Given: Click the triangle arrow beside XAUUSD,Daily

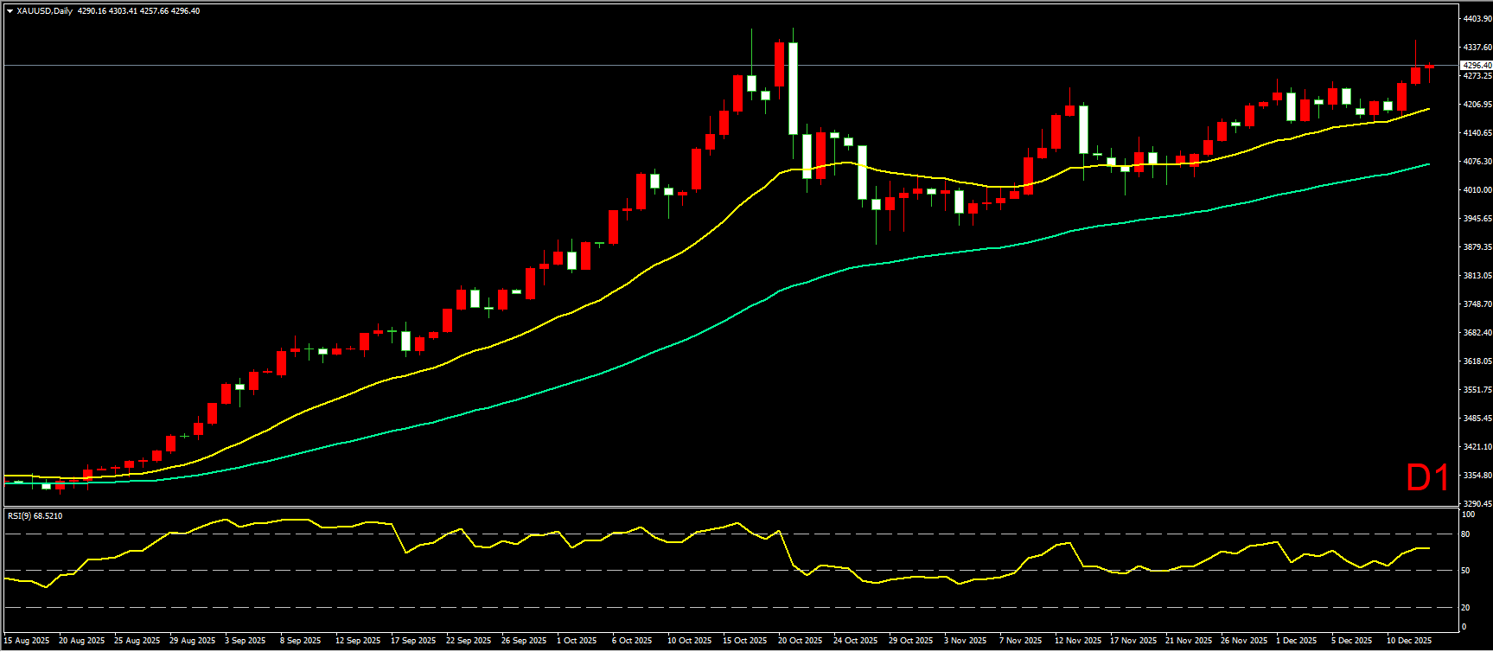Looking at the screenshot, I should coord(10,11).
